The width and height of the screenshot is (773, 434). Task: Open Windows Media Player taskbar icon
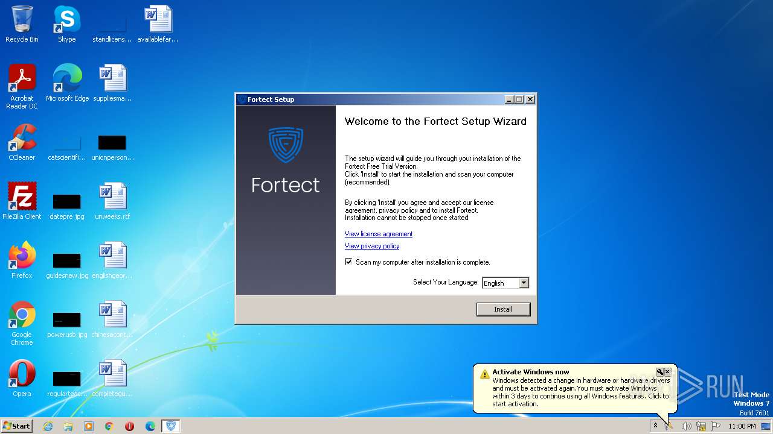(x=89, y=426)
